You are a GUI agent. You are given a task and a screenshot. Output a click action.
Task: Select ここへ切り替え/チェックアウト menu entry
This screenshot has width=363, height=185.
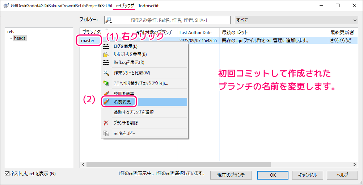[x=145, y=83]
